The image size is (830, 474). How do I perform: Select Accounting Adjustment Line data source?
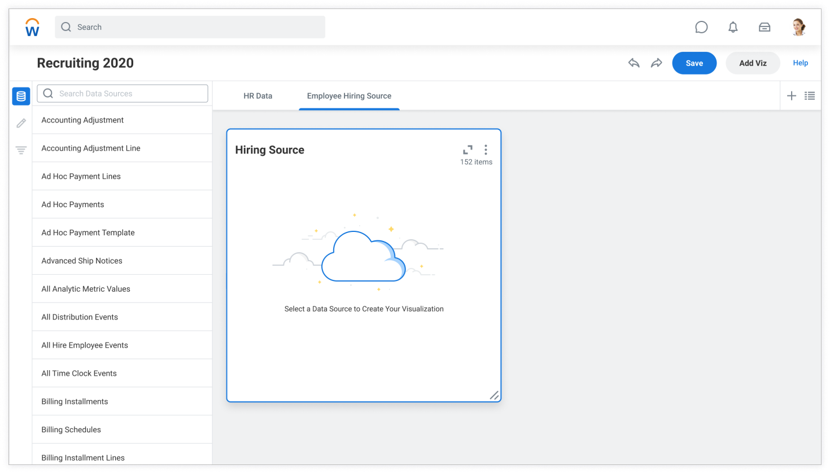(122, 148)
